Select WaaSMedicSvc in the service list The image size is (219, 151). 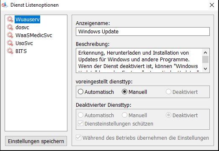coord(33,35)
